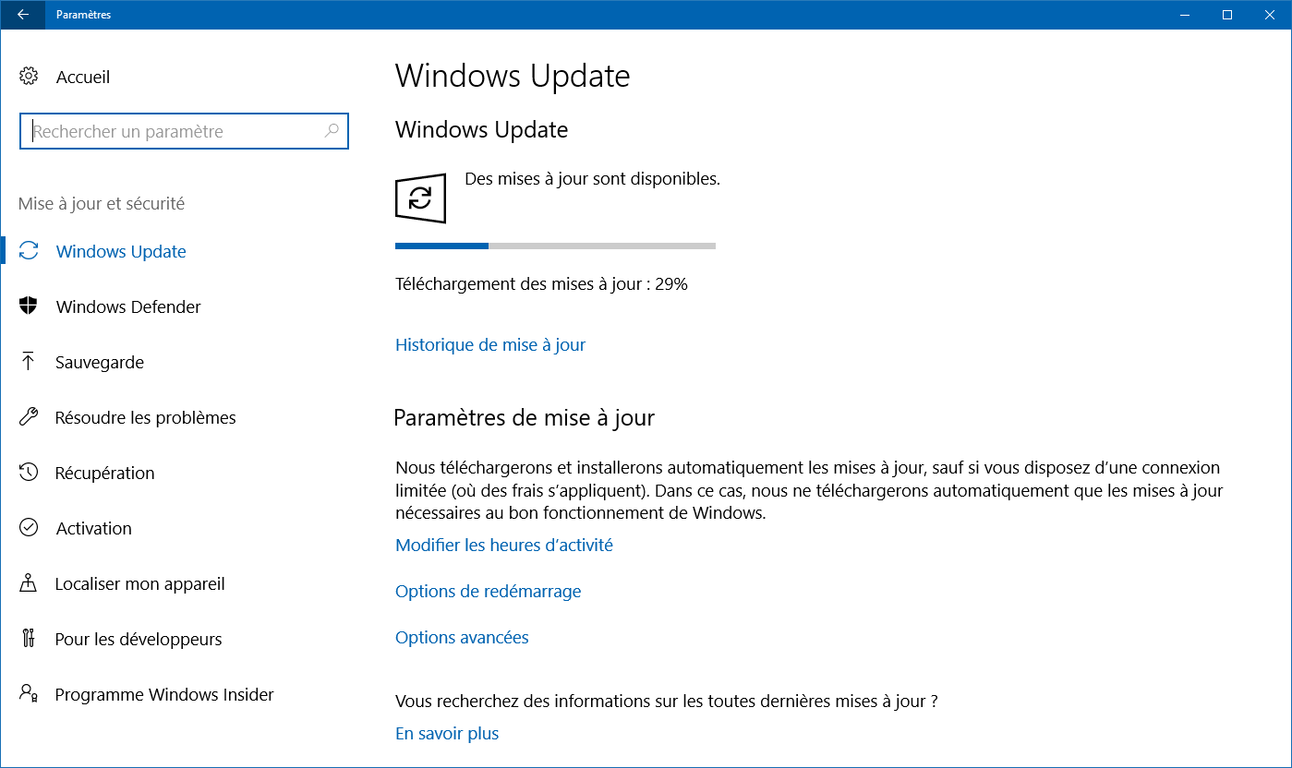1292x768 pixels.
Task: Click the Windows Update refresh arrows icon in sidebar
Action: 29,251
